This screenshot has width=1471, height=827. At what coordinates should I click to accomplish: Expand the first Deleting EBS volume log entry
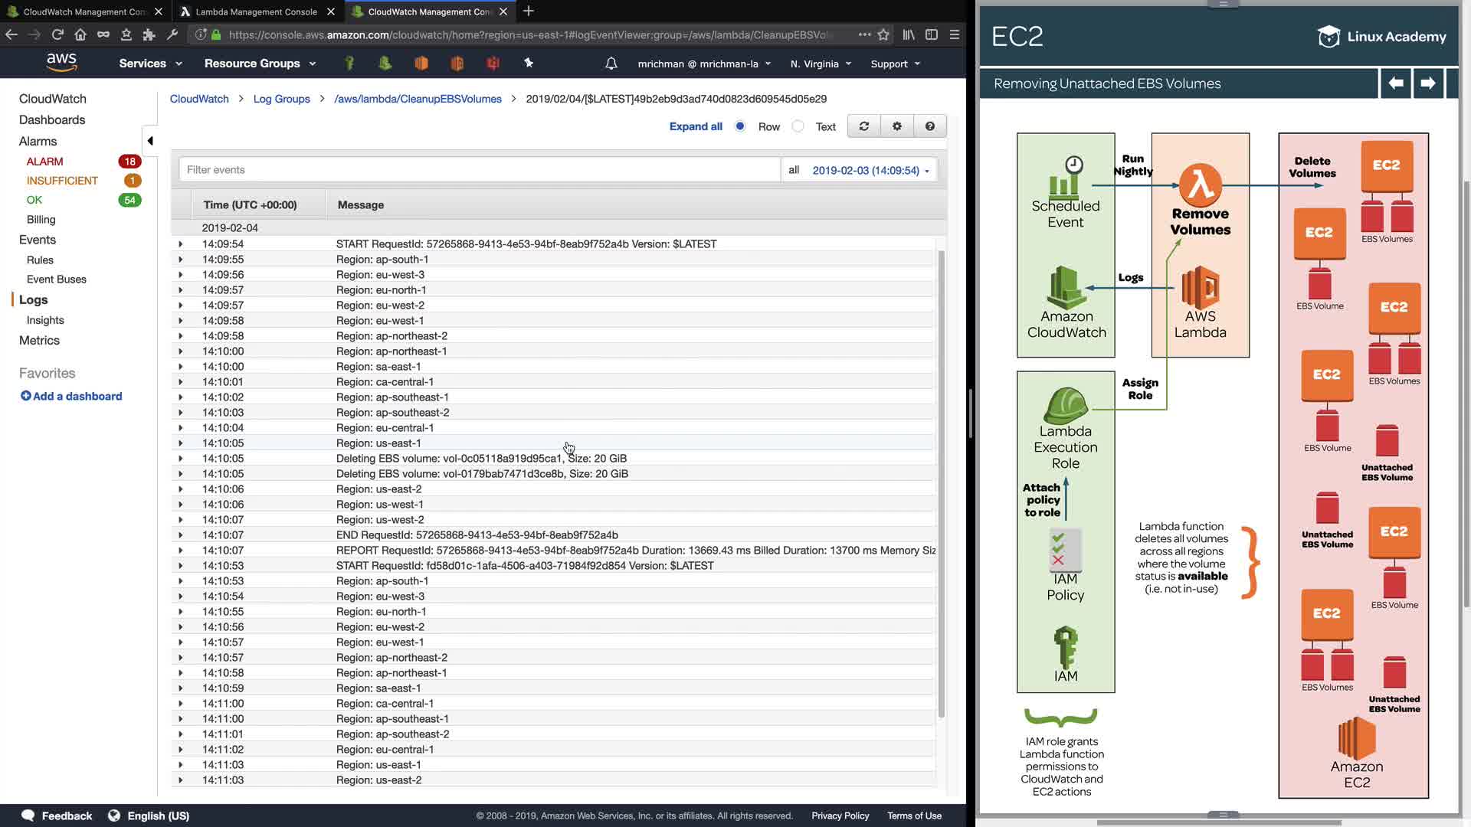[x=181, y=459]
